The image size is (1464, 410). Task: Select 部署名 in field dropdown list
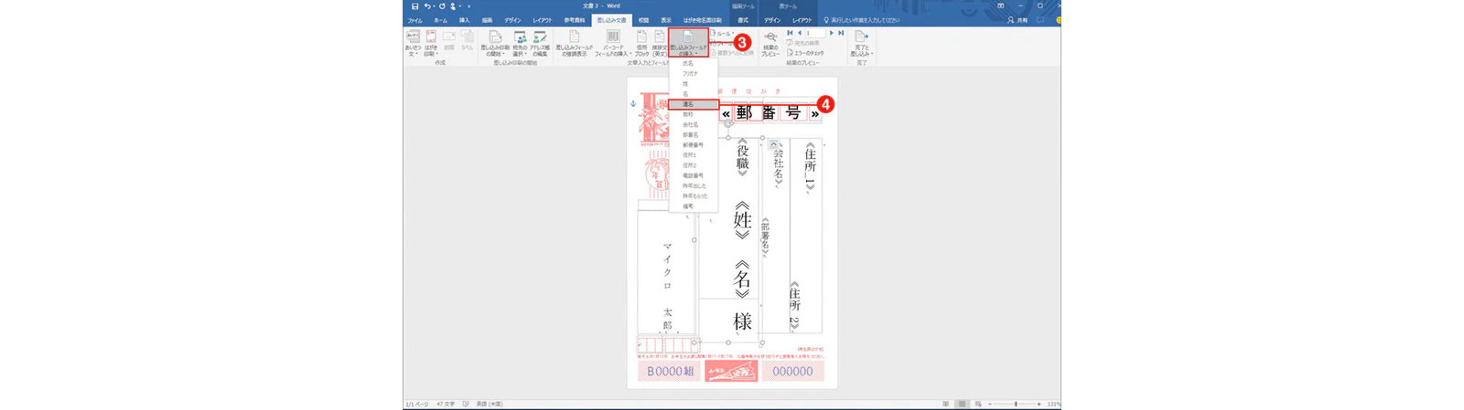tap(694, 135)
